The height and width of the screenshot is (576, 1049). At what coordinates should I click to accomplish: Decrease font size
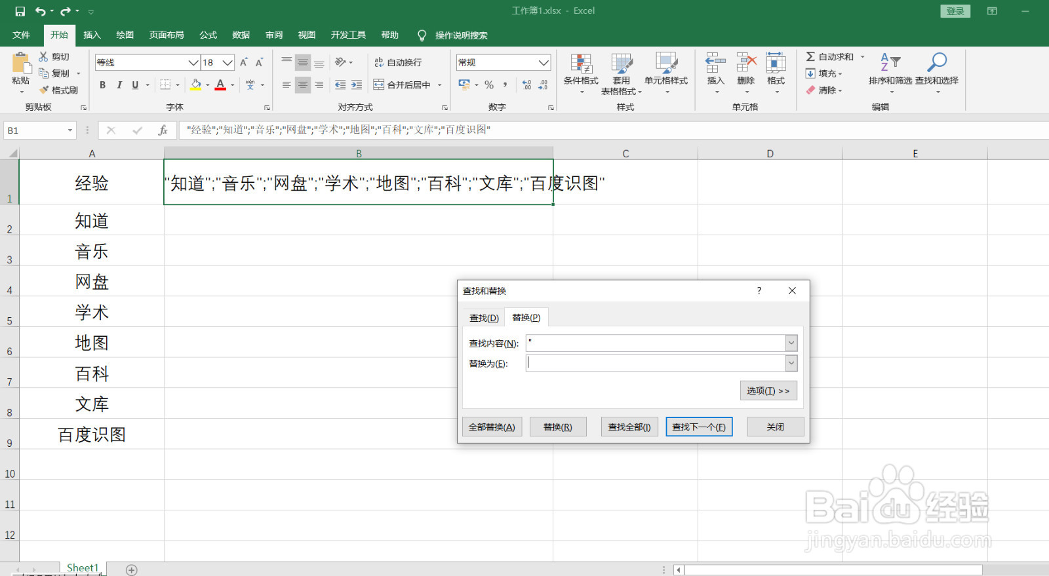pyautogui.click(x=260, y=62)
